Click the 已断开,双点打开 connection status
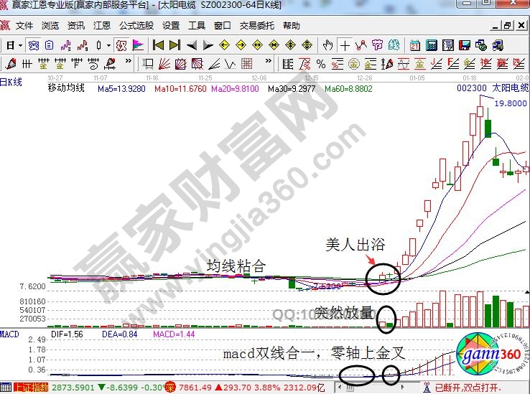The height and width of the screenshot is (394, 530). (x=468, y=388)
